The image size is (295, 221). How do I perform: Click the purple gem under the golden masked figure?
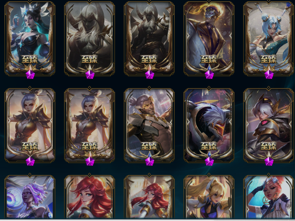coord(209,74)
